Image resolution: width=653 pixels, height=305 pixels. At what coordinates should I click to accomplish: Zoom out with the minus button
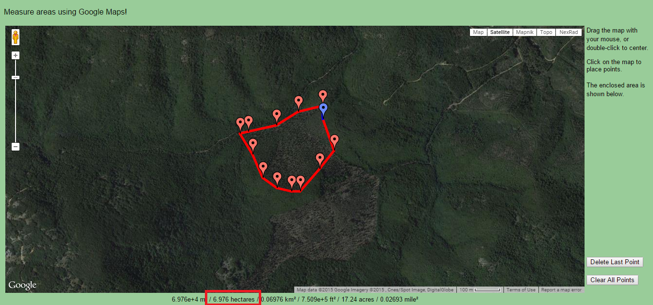point(16,146)
